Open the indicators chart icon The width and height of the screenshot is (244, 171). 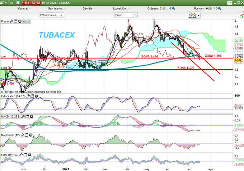tap(192, 15)
